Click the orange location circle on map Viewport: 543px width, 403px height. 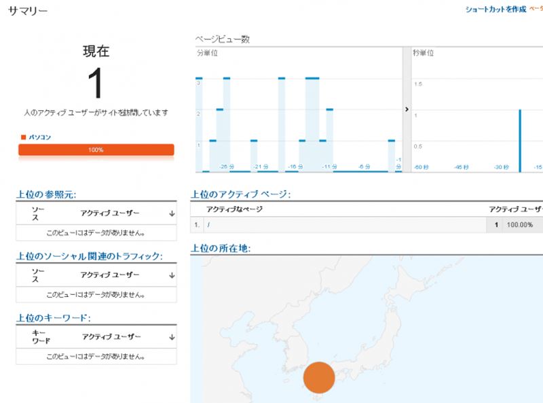click(318, 378)
